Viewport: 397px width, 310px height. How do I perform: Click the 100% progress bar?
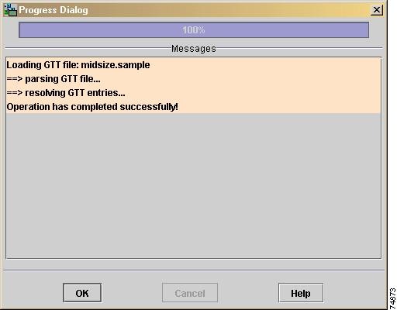point(194,30)
